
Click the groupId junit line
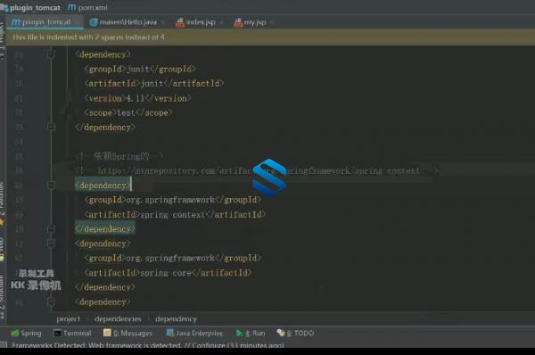(140, 69)
